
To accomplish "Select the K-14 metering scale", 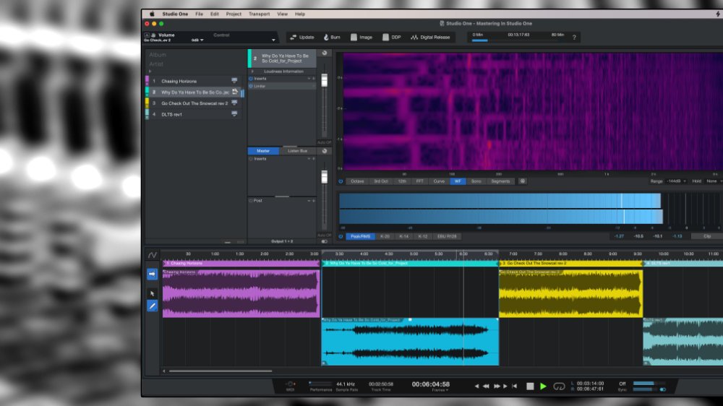I will 404,236.
